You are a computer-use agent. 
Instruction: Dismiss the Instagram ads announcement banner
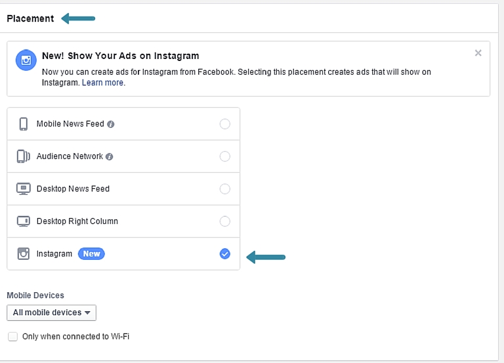478,53
